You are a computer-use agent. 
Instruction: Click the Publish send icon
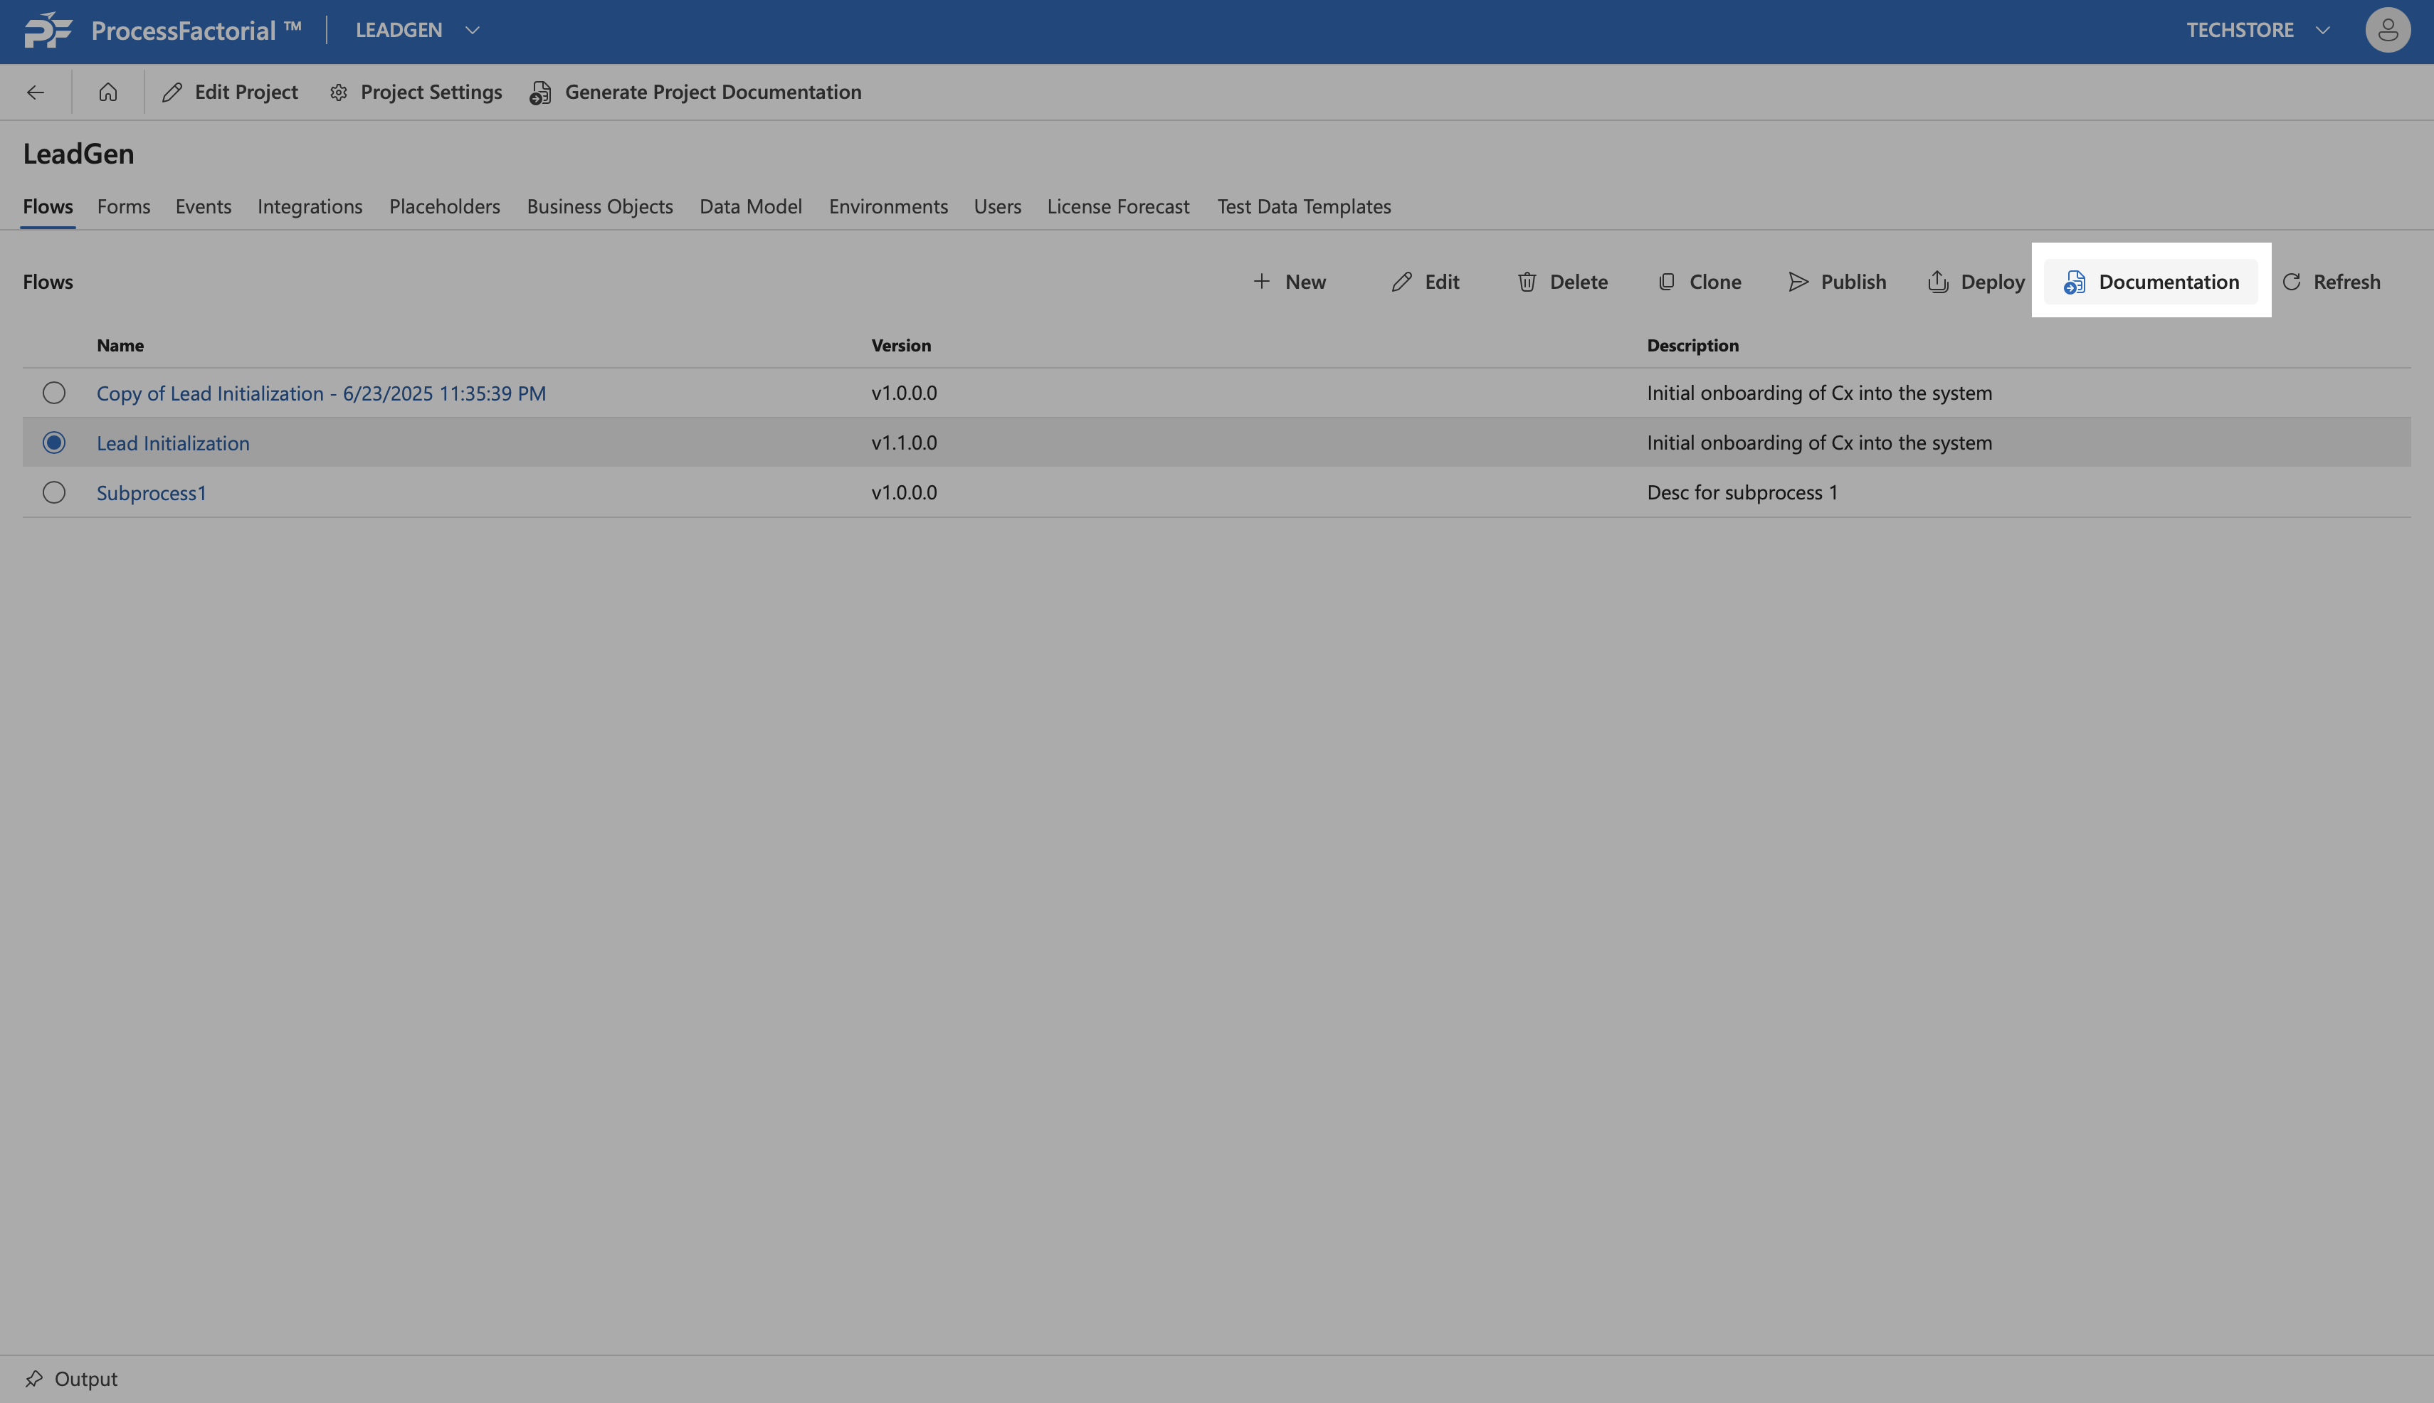pyautogui.click(x=1798, y=282)
